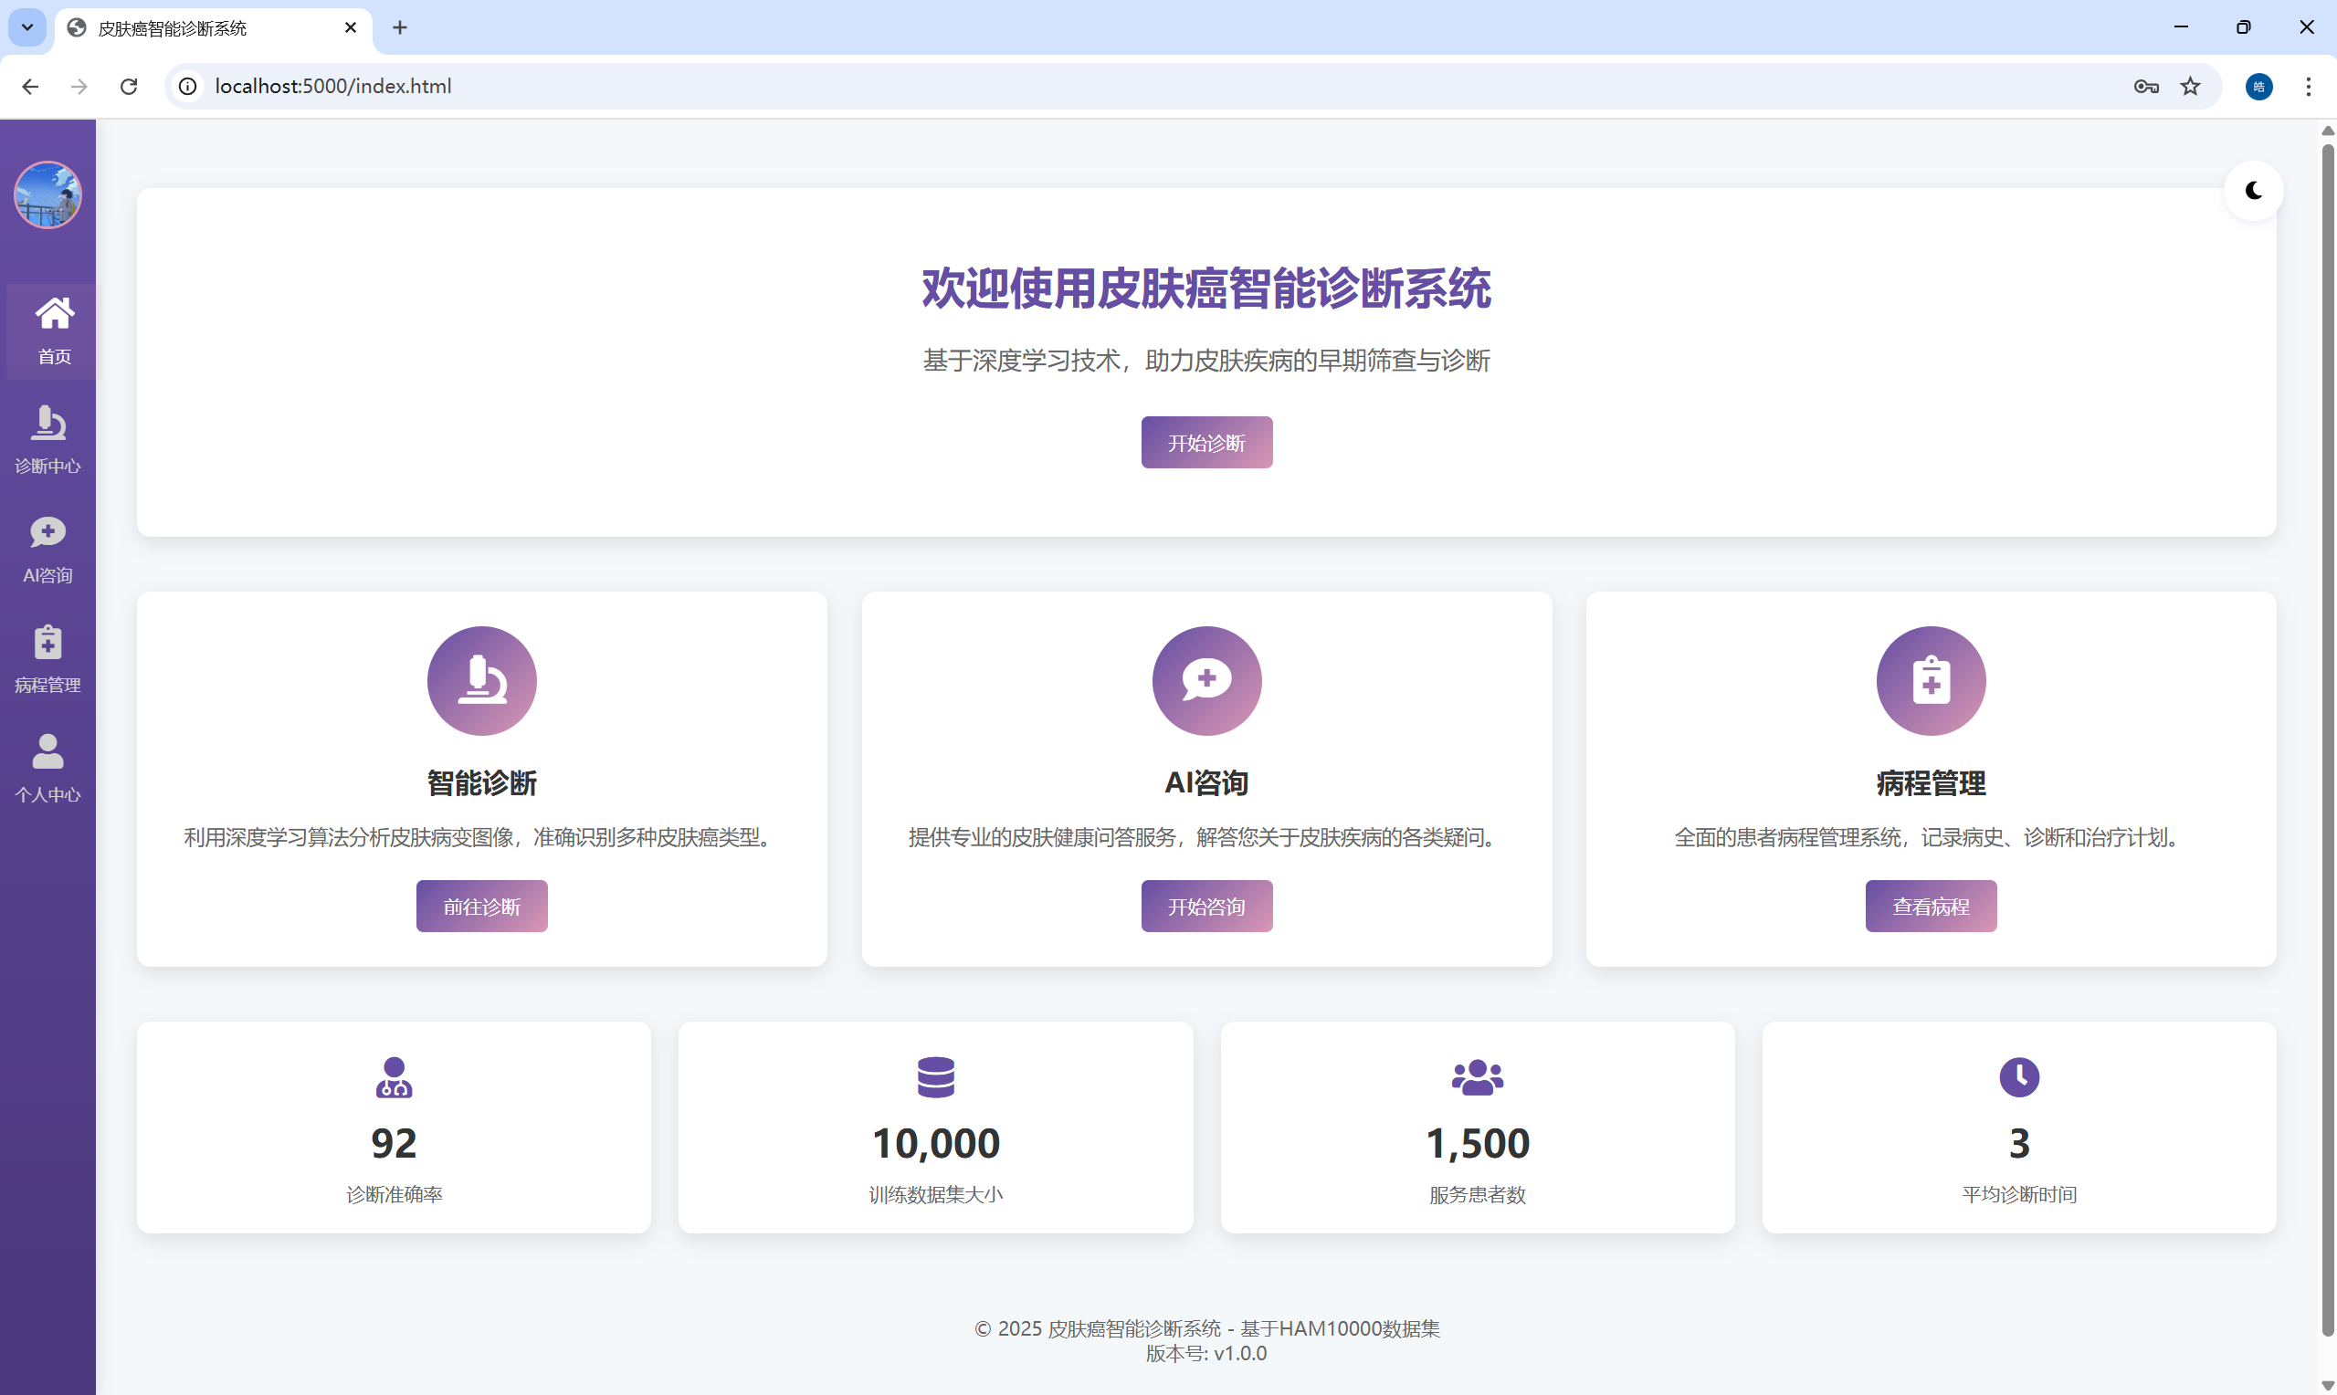This screenshot has width=2337, height=1395.
Task: Go to 个人中心 user icon
Action: (x=47, y=752)
